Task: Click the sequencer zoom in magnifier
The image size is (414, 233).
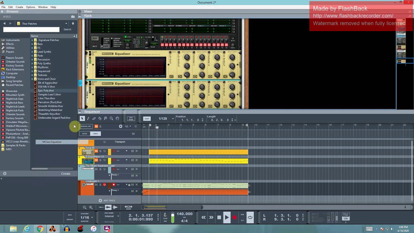Action: [x=91, y=207]
